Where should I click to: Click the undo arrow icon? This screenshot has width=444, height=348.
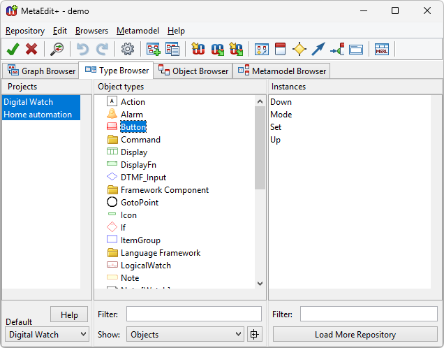pyautogui.click(x=83, y=49)
